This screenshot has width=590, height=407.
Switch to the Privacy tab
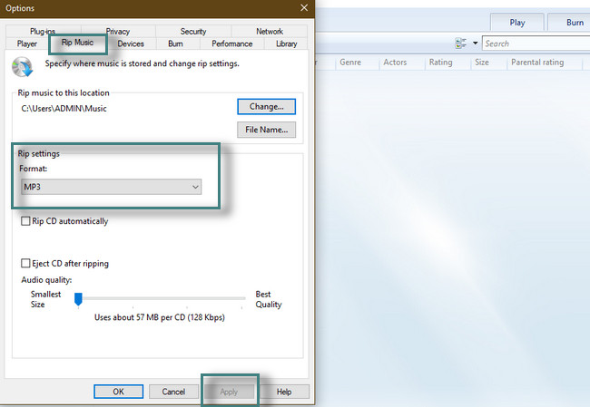(x=118, y=31)
